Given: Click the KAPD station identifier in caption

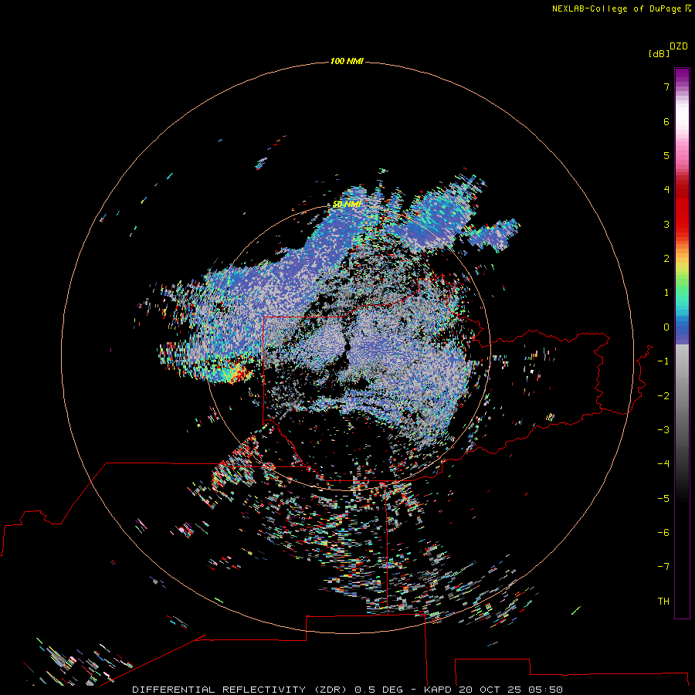Looking at the screenshot, I should coord(438,690).
